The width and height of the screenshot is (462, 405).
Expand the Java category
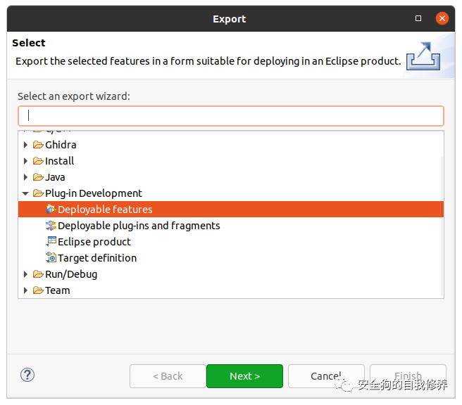[x=25, y=177]
